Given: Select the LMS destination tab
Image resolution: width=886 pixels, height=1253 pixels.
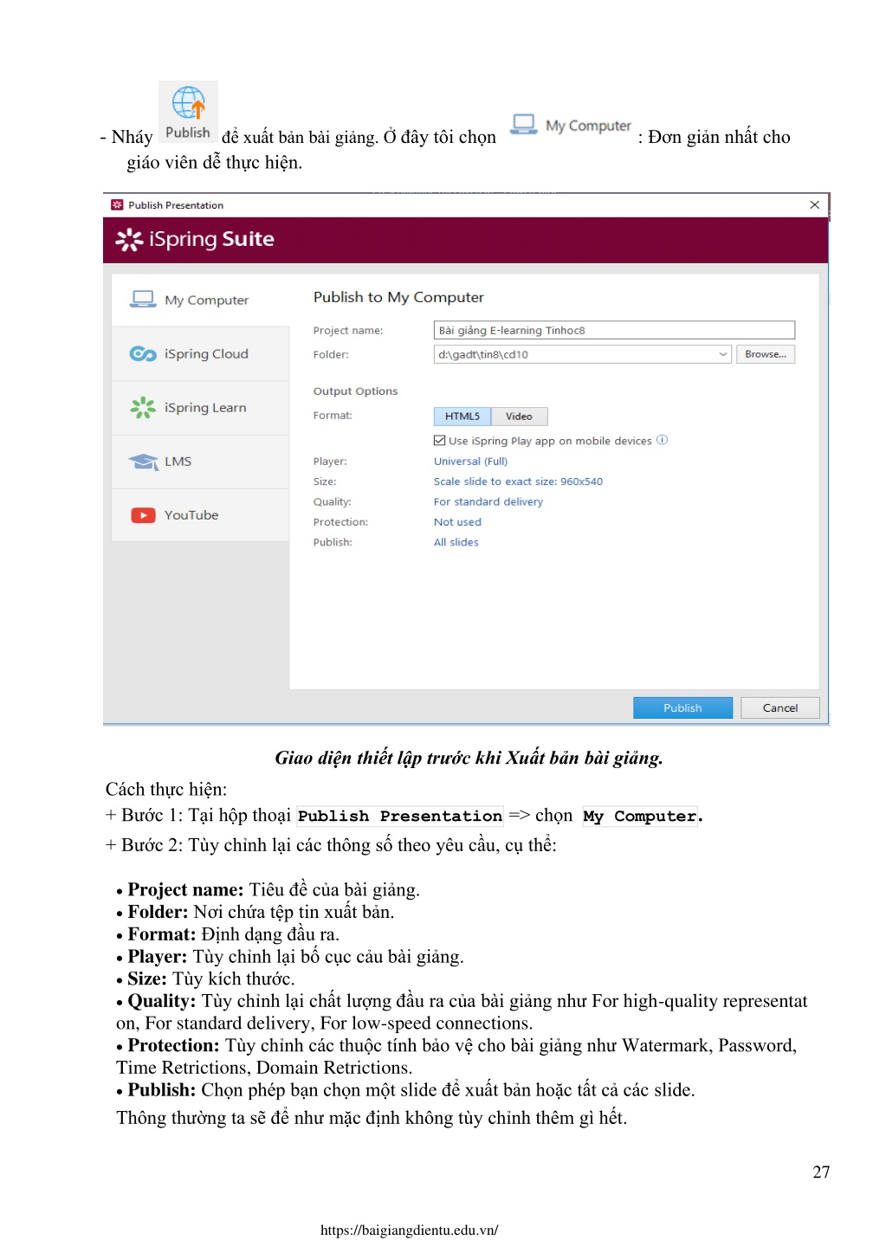Looking at the screenshot, I should click(200, 462).
